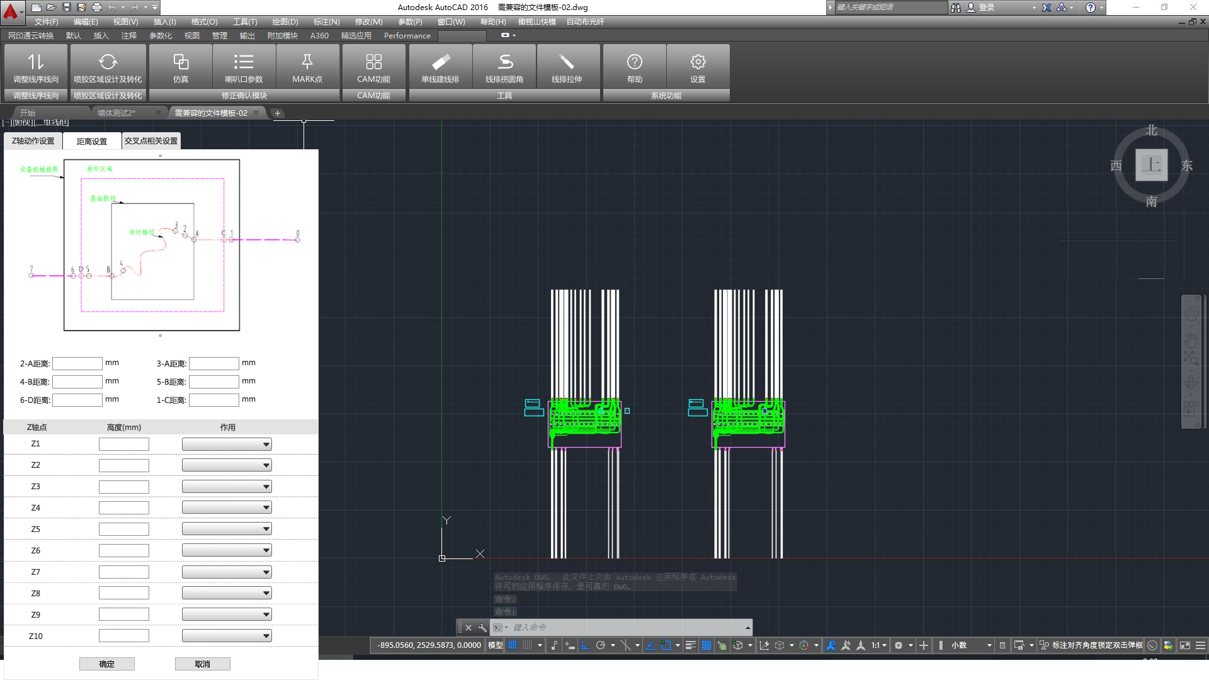Click the 取消 cancel button
Screen dimensions: 1209x680
tap(203, 664)
